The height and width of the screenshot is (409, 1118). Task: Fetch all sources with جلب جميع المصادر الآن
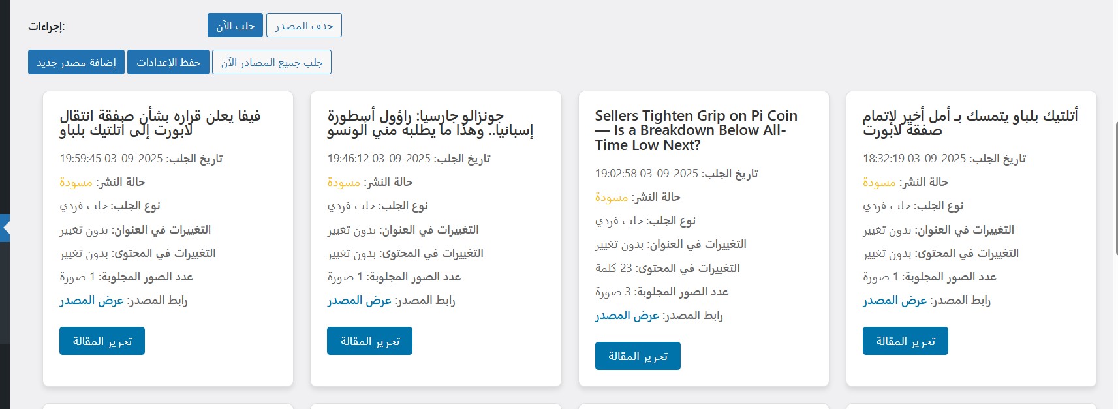(x=272, y=62)
